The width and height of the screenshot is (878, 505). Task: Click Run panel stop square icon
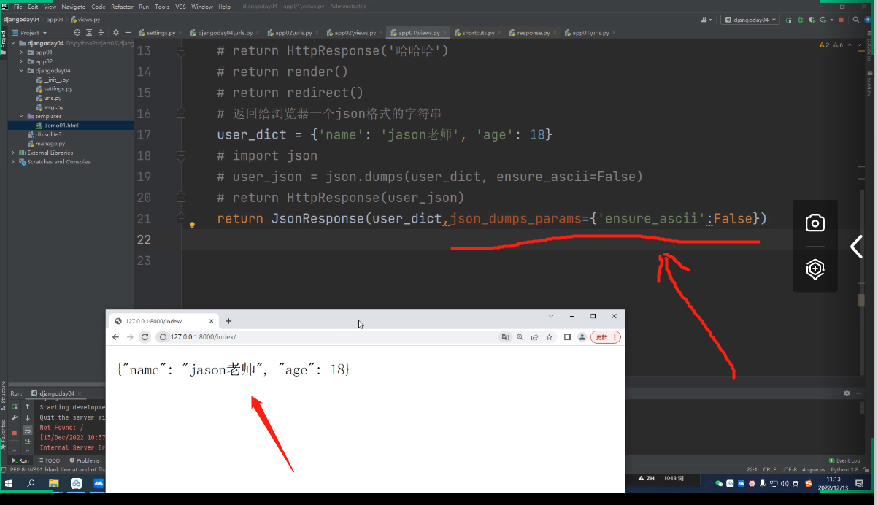point(14,432)
